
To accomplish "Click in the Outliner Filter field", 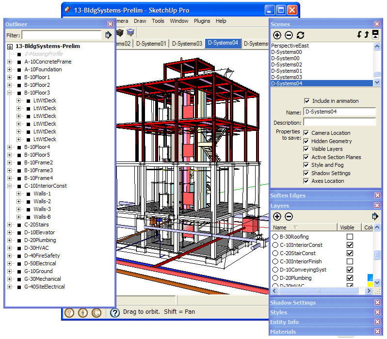I will click(62, 35).
